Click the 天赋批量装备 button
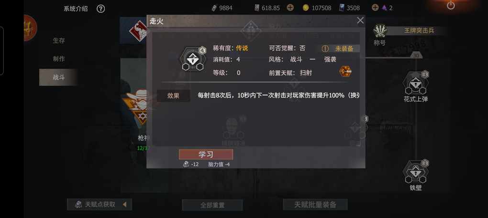The width and height of the screenshot is (488, 218). point(315,205)
